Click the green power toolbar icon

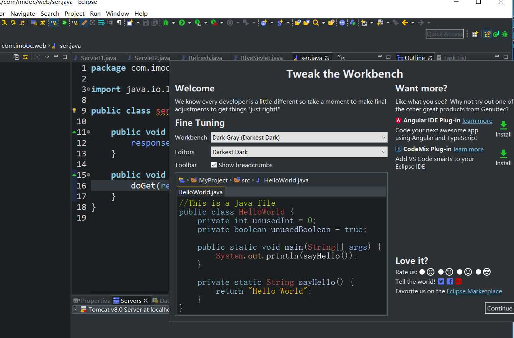coord(64,23)
